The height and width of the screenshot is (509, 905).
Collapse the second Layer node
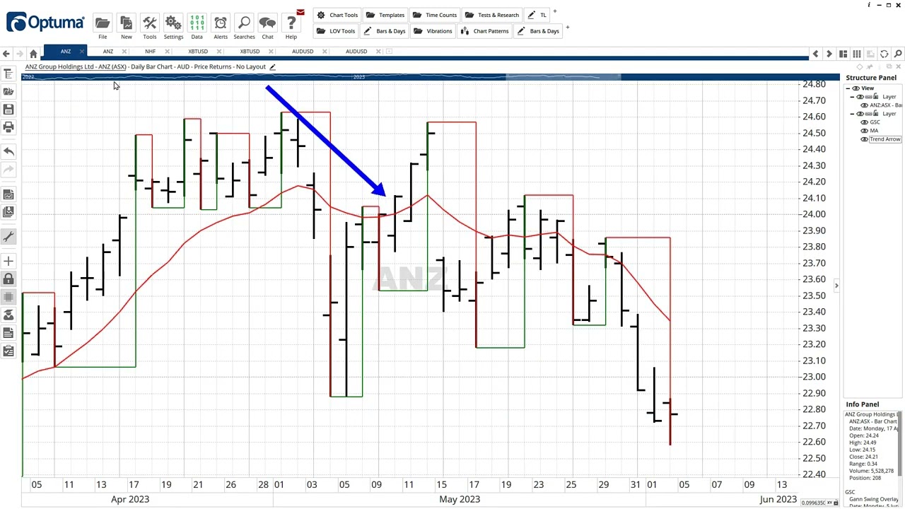(x=852, y=114)
